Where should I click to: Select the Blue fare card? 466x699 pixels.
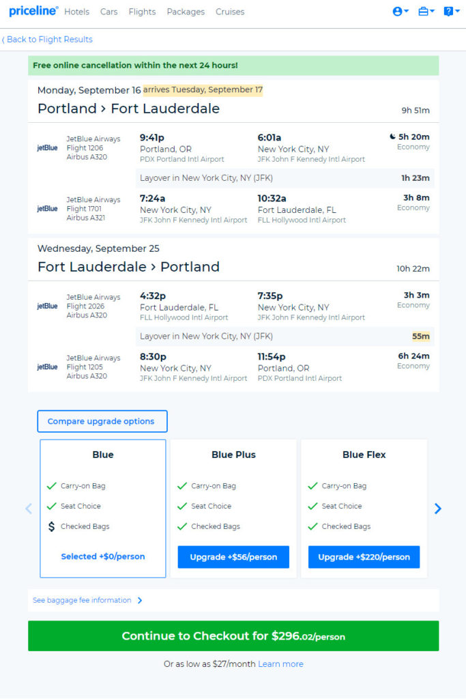coord(103,509)
